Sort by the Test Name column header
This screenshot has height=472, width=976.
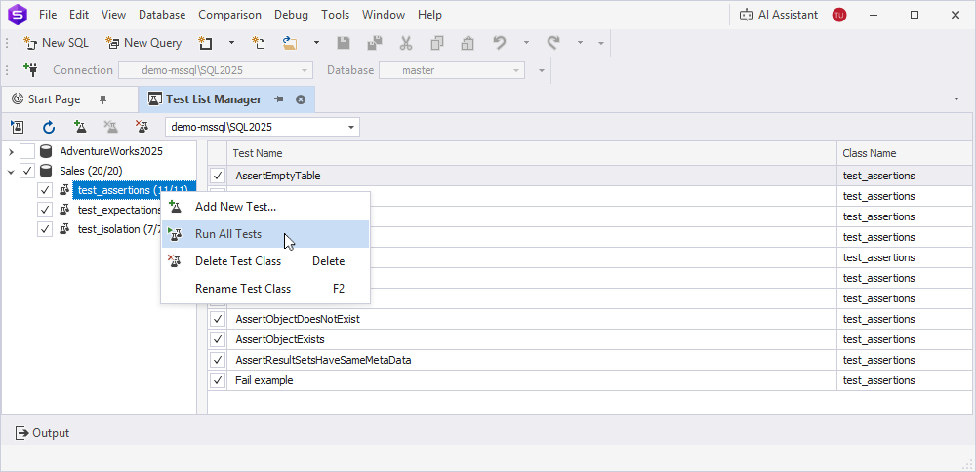tap(532, 153)
